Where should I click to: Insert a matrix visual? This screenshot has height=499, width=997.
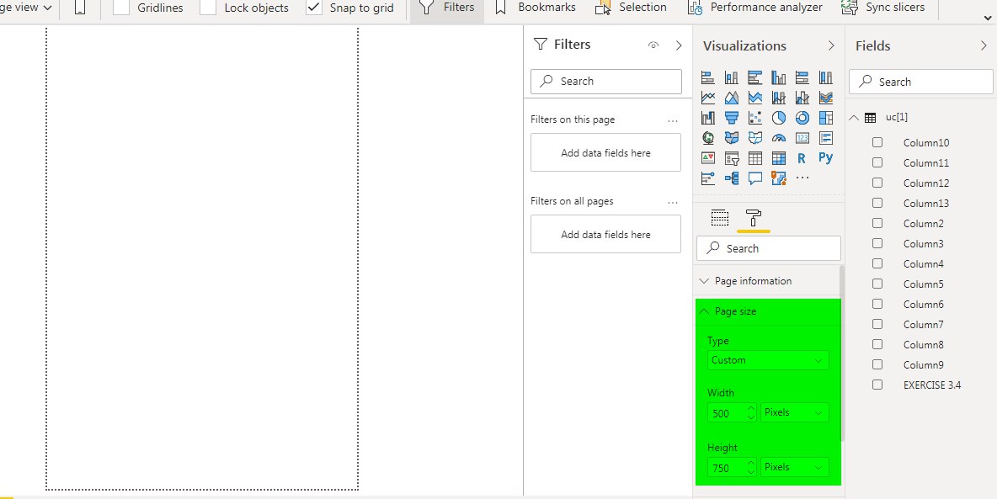click(778, 157)
